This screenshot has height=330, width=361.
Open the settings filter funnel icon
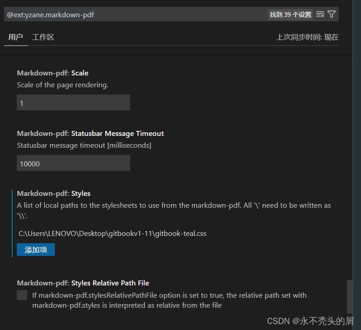click(332, 14)
